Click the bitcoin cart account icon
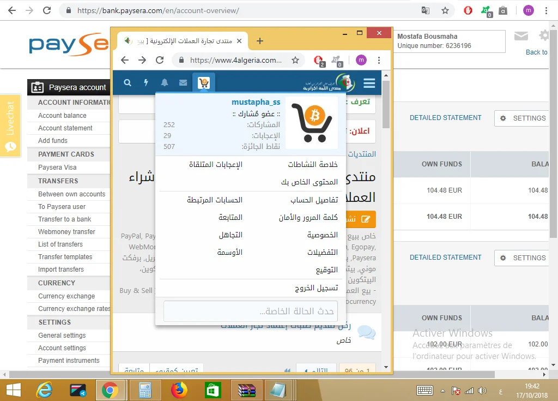The width and height of the screenshot is (558, 401). coord(204,83)
